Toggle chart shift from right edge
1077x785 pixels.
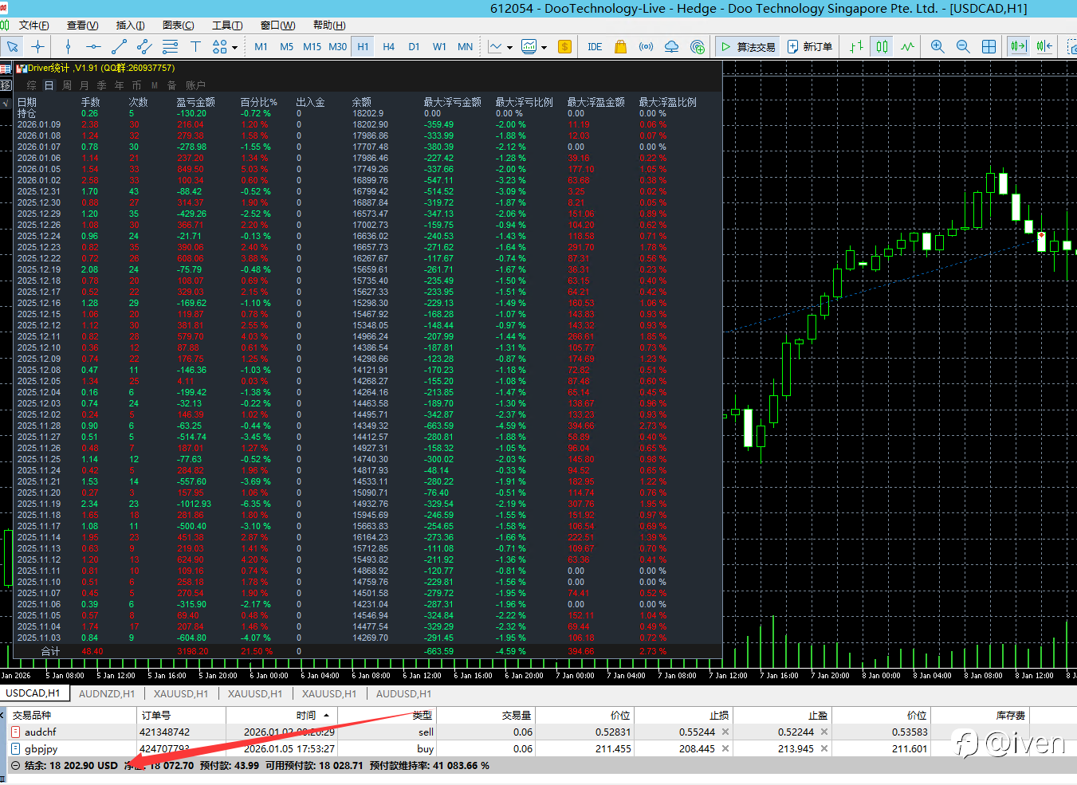click(x=1044, y=46)
